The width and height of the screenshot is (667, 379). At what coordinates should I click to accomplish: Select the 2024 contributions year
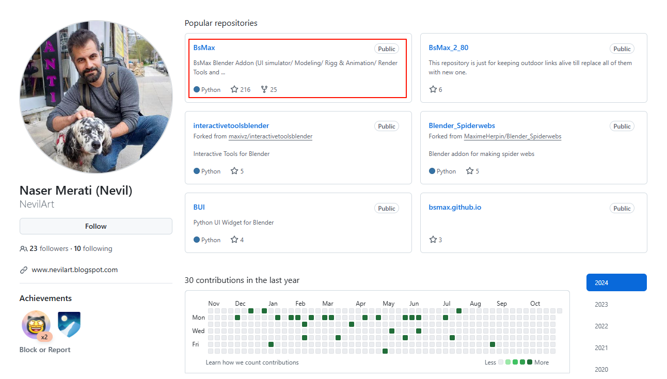click(616, 282)
